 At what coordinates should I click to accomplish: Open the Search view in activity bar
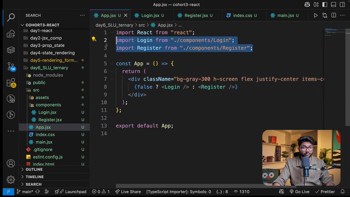click(11, 17)
